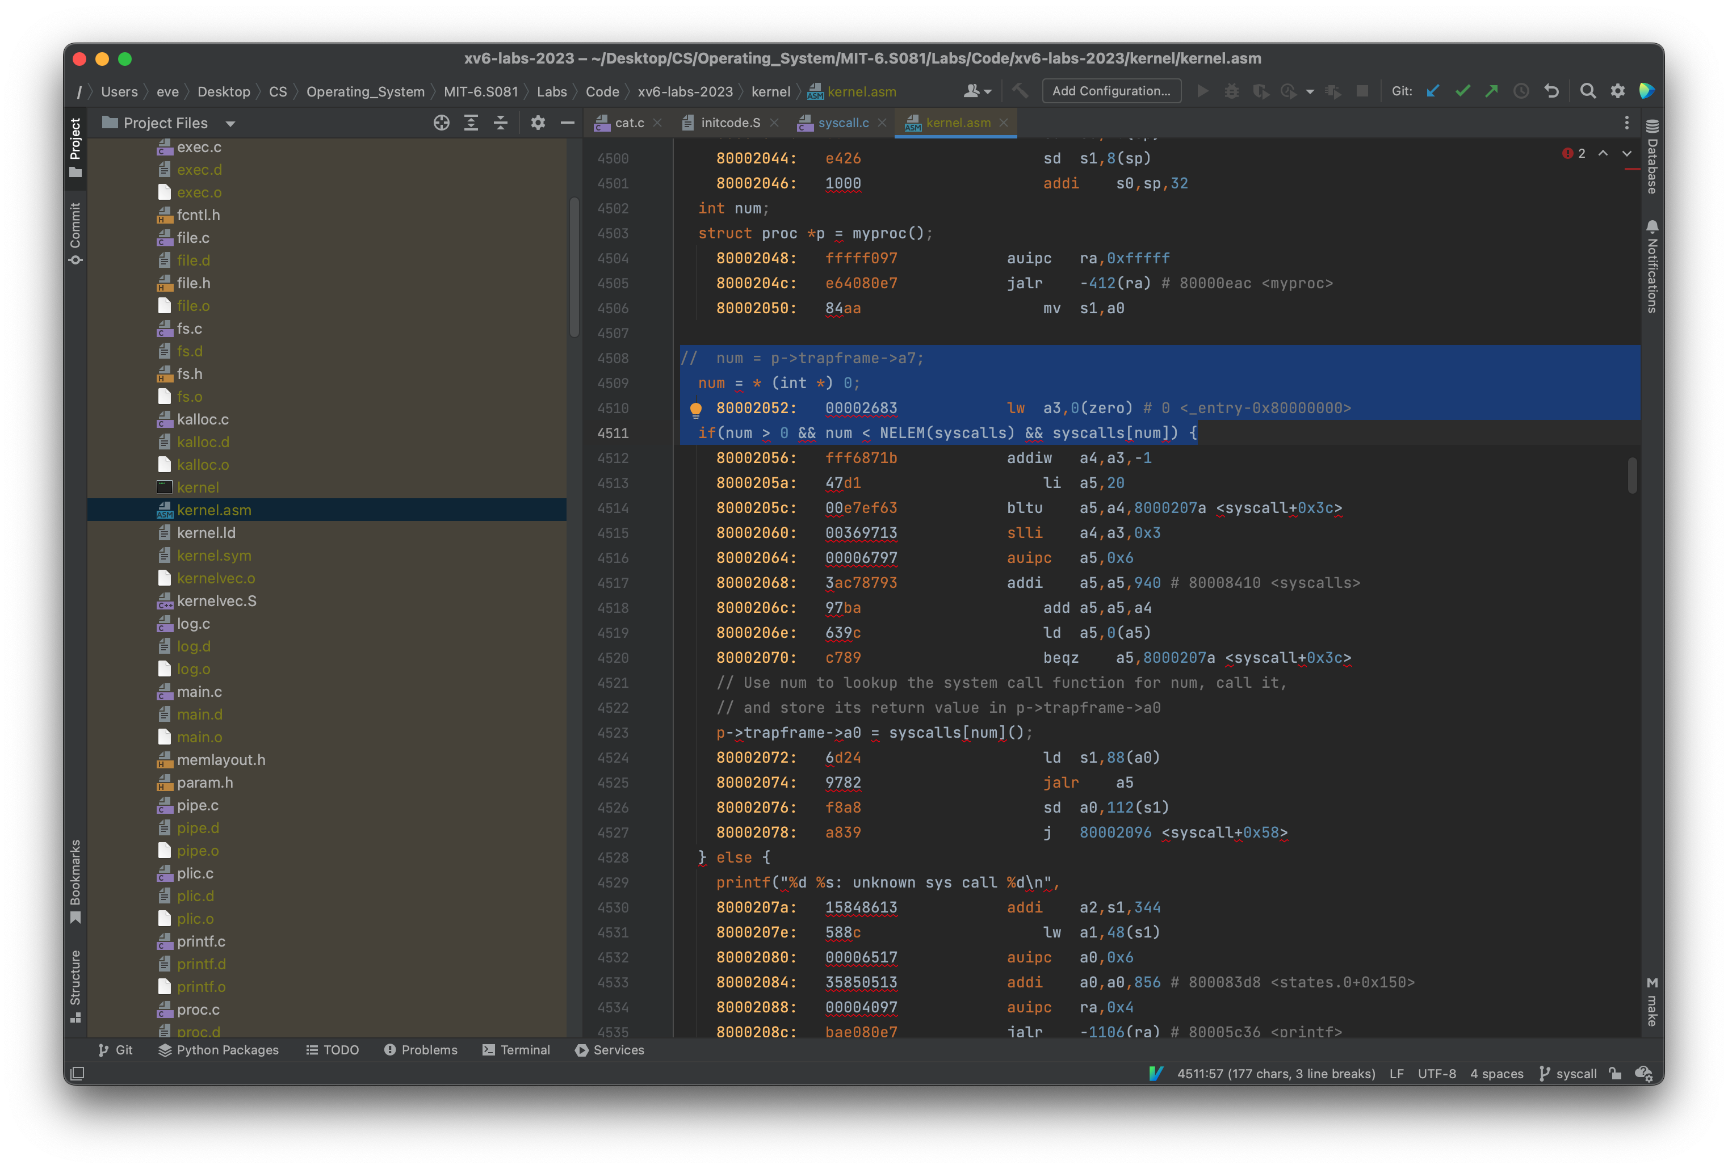
Task: Open the Project Files view dropdown
Action: pyautogui.click(x=230, y=123)
